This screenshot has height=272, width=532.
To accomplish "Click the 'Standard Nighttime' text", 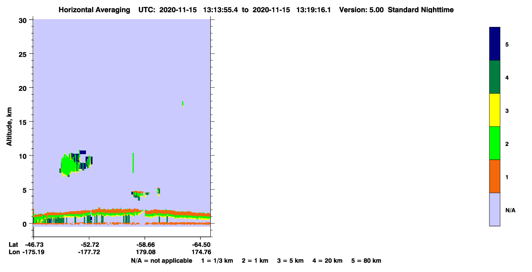I will [x=421, y=10].
